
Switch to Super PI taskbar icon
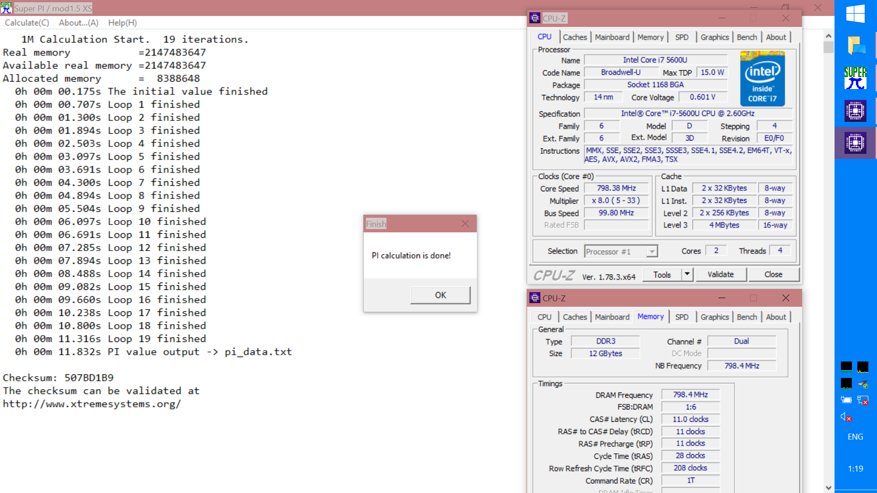[x=855, y=78]
